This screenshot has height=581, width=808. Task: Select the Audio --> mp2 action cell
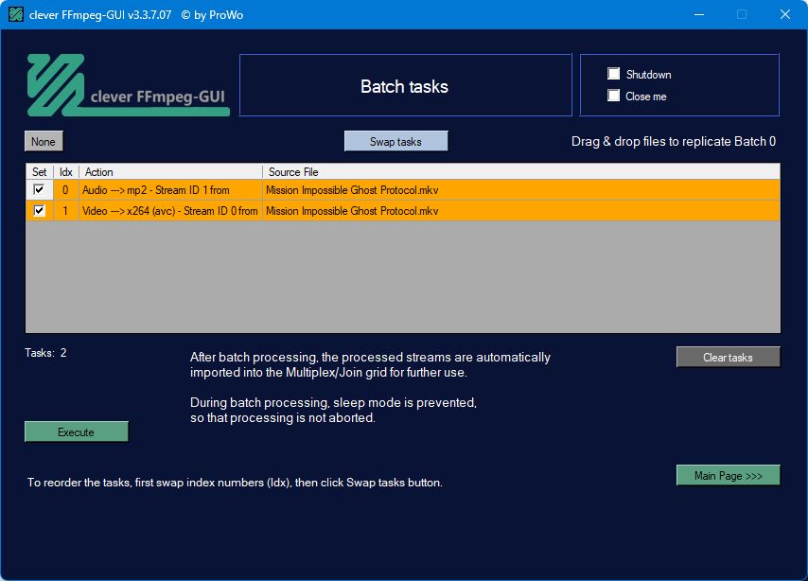(x=170, y=189)
